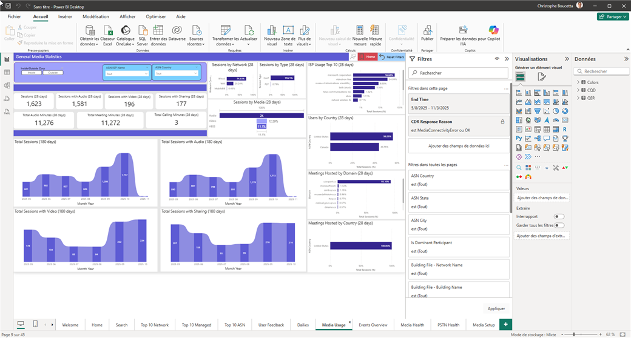This screenshot has width=631, height=338.
Task: Open the Modélisation ribbon tab
Action: [96, 17]
